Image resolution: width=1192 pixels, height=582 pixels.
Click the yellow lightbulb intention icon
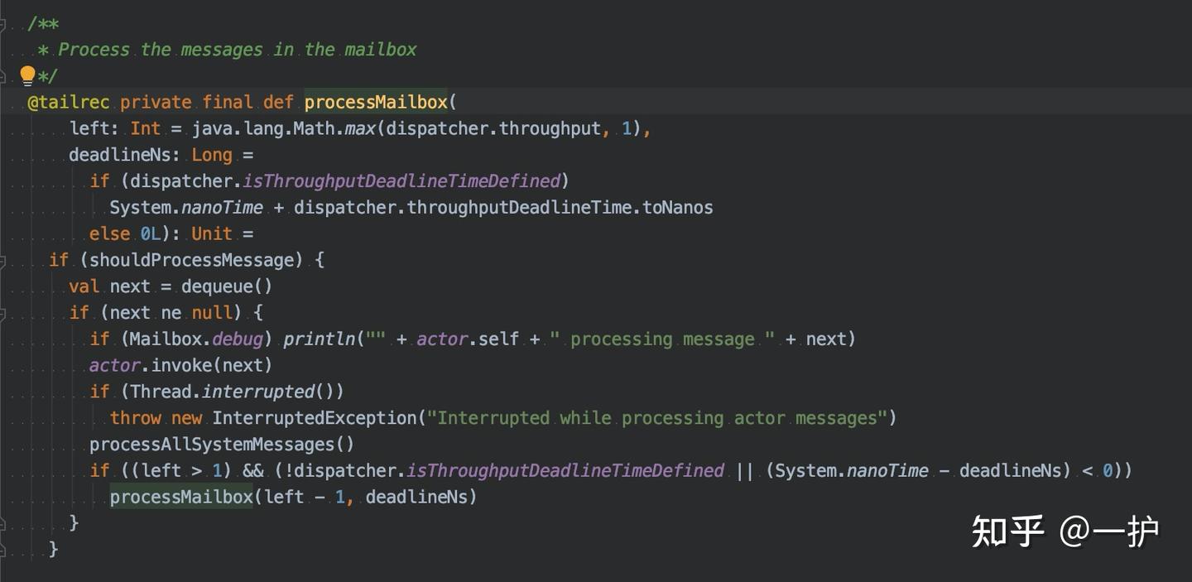point(27,75)
